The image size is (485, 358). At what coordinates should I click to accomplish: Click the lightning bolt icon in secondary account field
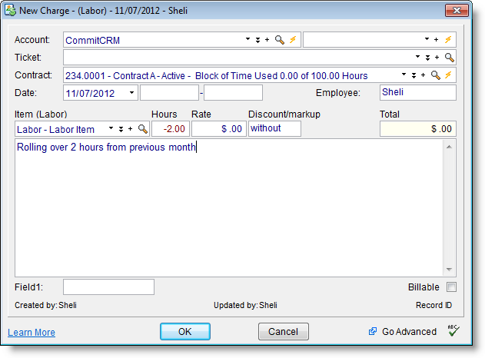[x=449, y=40]
